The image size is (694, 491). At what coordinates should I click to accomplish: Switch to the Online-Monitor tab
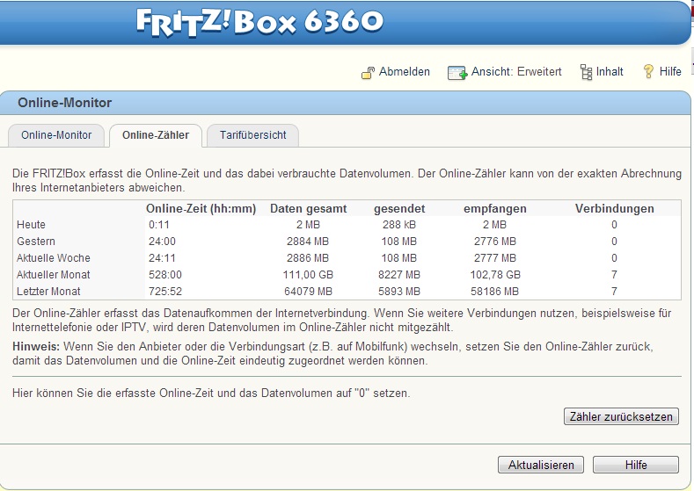pos(56,135)
